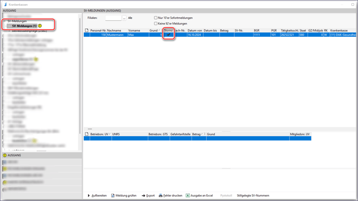Collapse the SV-Meldungen parent tree node

pos(4,21)
